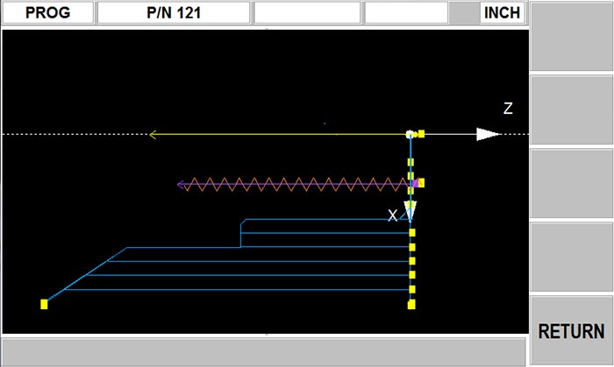Click the X axis label

tap(392, 215)
